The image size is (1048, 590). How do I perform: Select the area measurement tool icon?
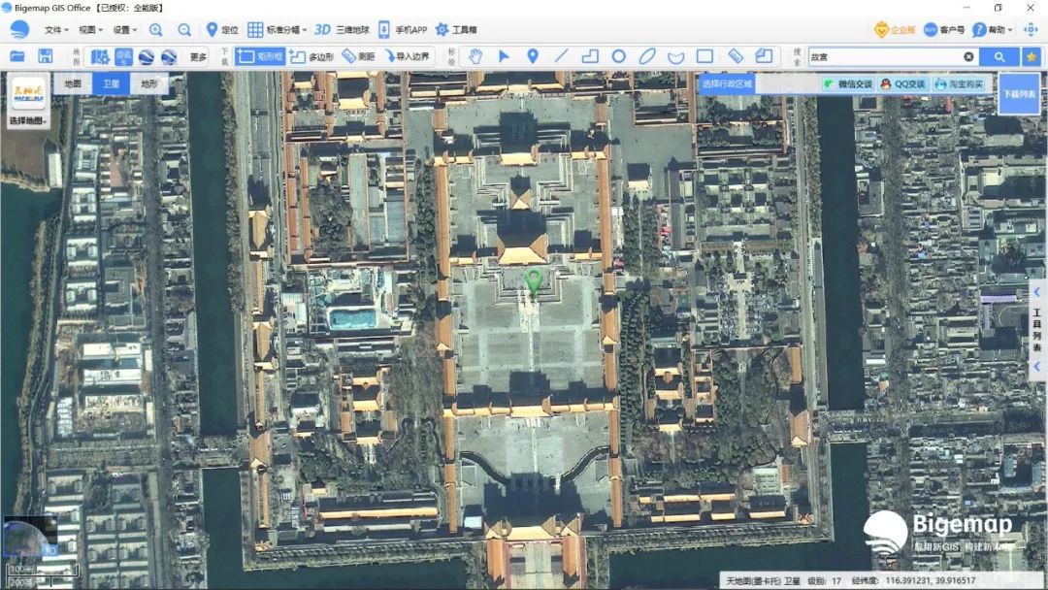click(x=764, y=56)
